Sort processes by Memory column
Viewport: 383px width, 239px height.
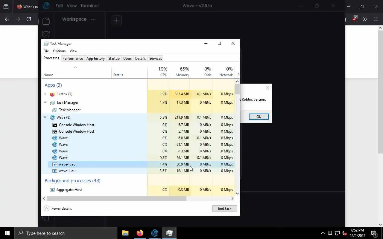[180, 72]
